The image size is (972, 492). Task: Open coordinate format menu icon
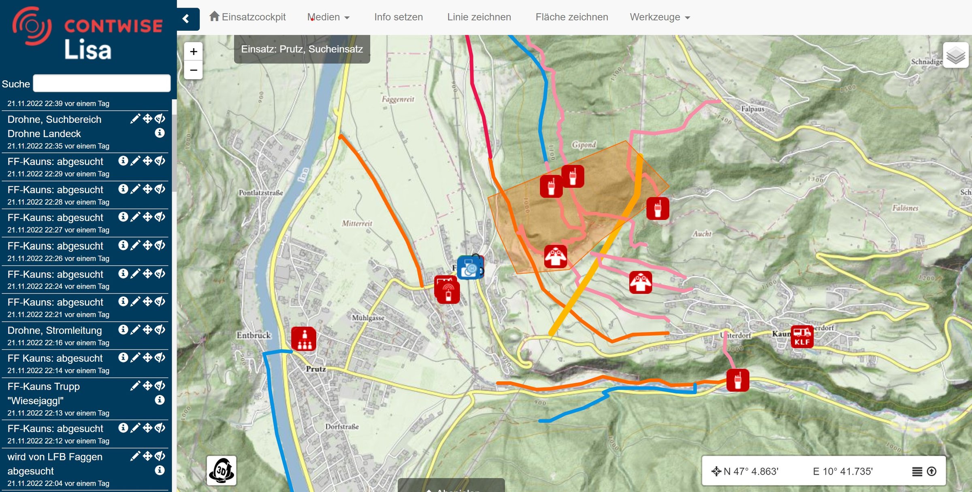point(917,471)
